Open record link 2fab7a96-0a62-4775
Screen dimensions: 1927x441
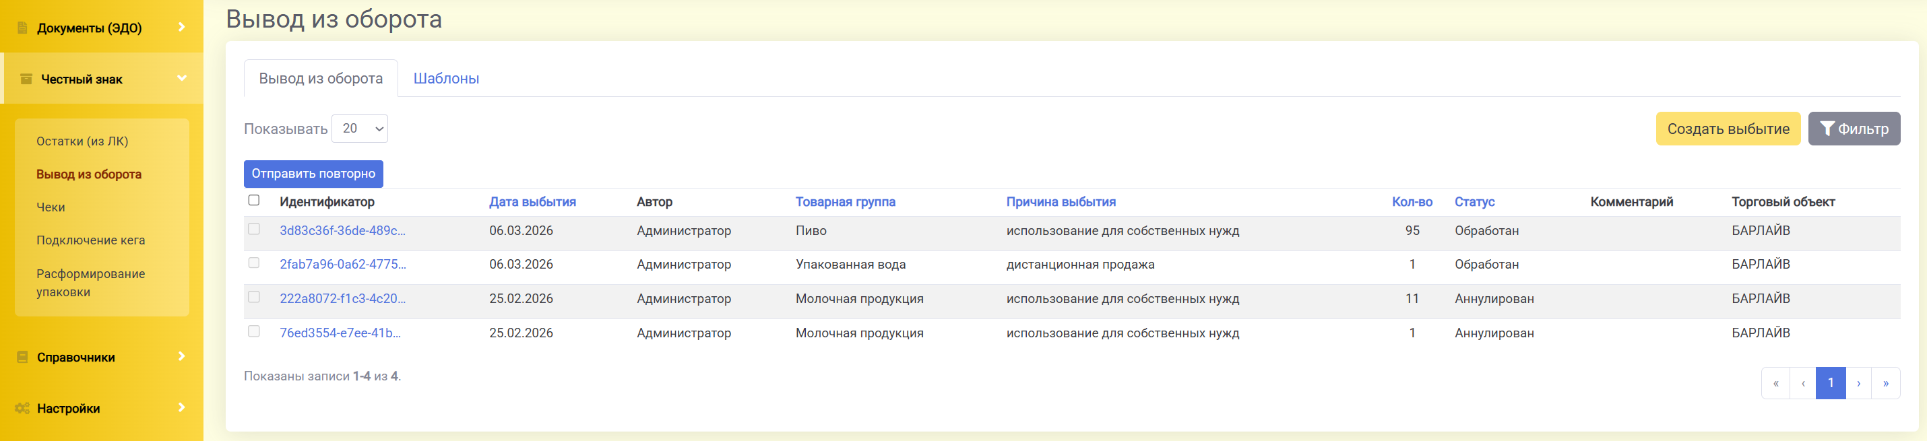point(342,265)
